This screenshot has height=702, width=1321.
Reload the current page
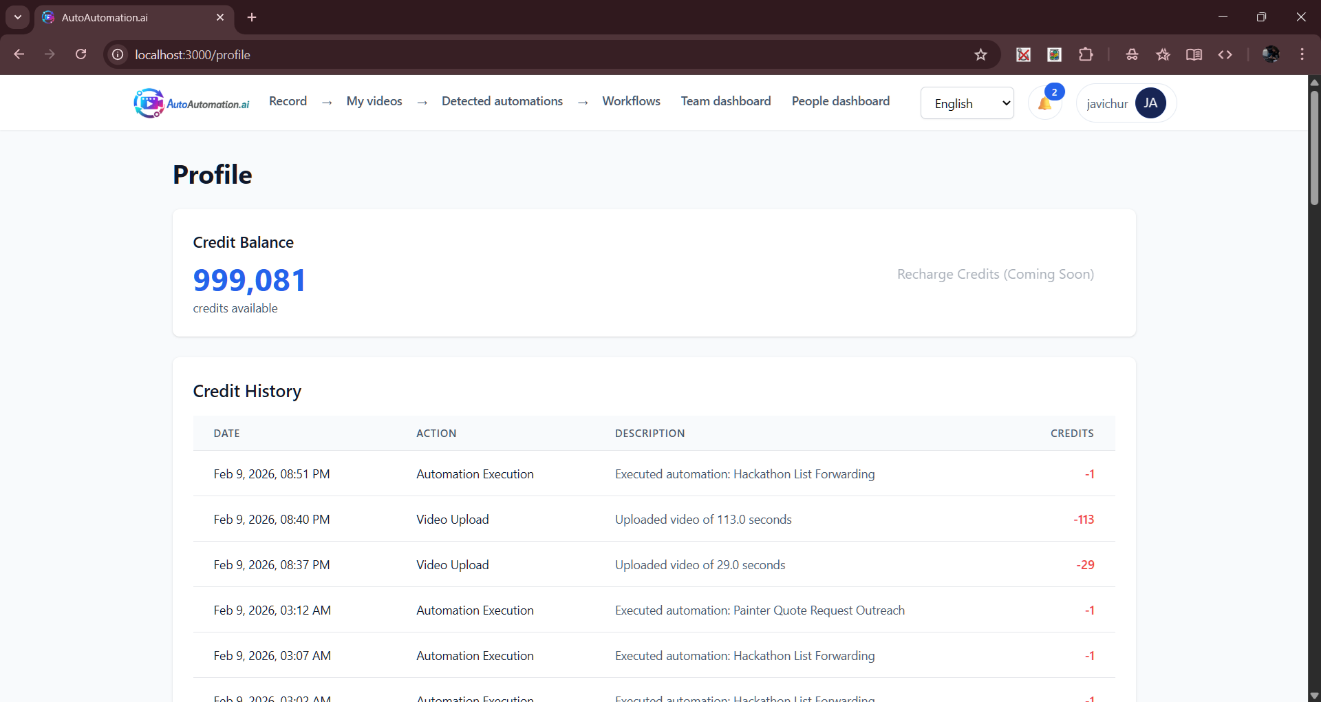[80, 54]
